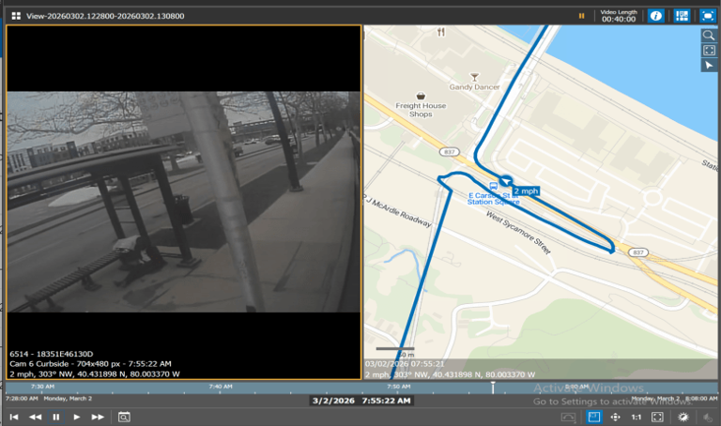
Task: Toggle the blue information overlay button
Action: [x=655, y=16]
